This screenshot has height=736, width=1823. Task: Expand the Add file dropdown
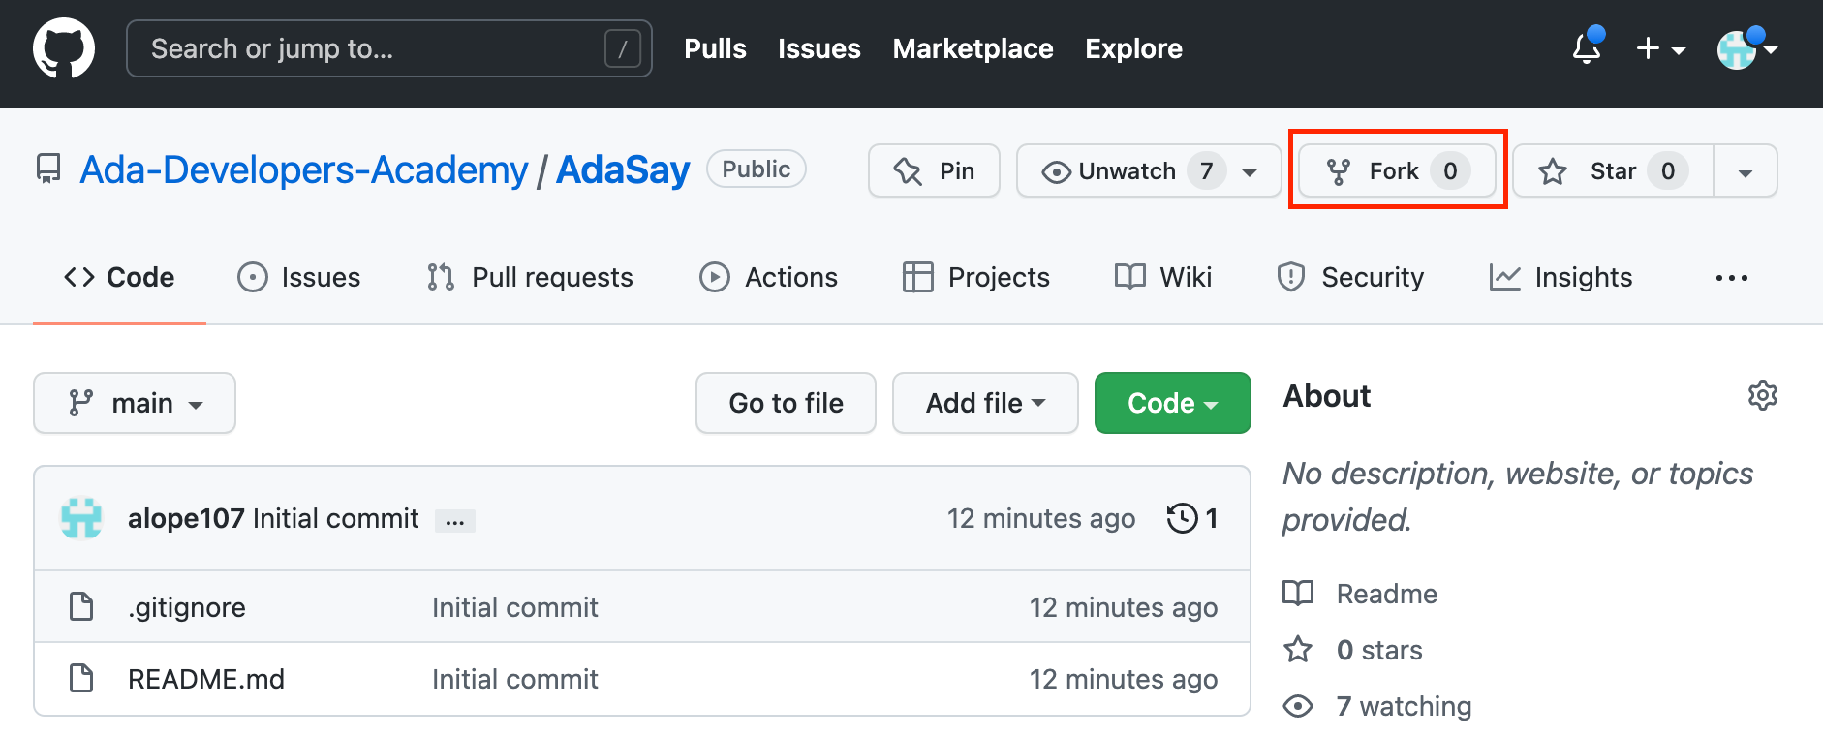[x=985, y=403]
